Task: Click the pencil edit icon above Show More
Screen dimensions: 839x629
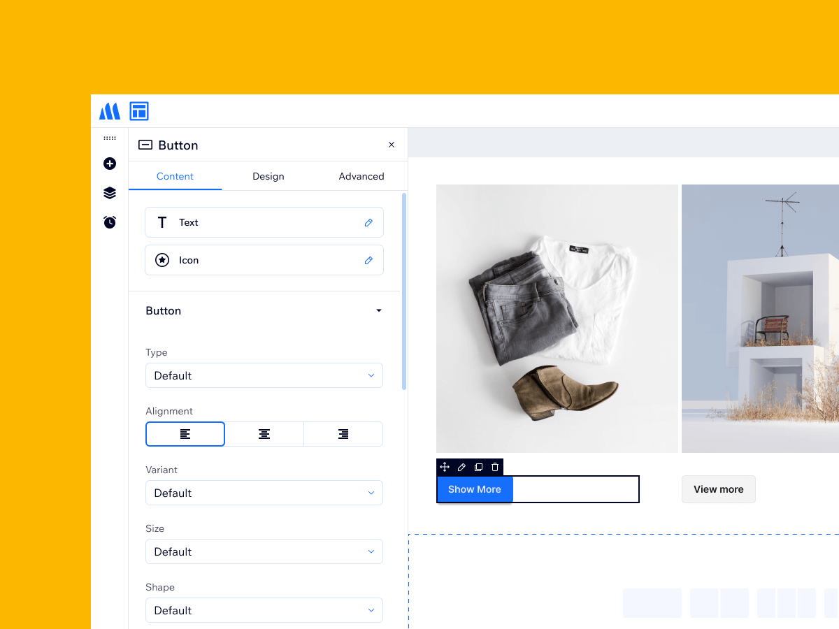Action: [461, 467]
